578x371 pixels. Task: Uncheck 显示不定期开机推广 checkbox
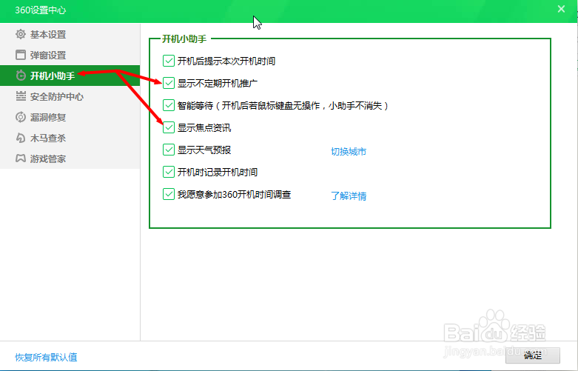pyautogui.click(x=169, y=83)
